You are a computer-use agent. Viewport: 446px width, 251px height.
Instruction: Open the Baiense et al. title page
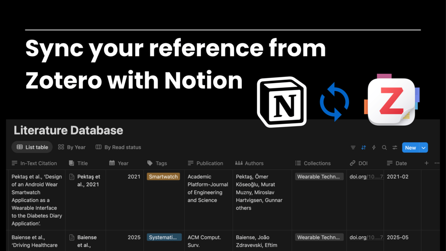pos(87,241)
